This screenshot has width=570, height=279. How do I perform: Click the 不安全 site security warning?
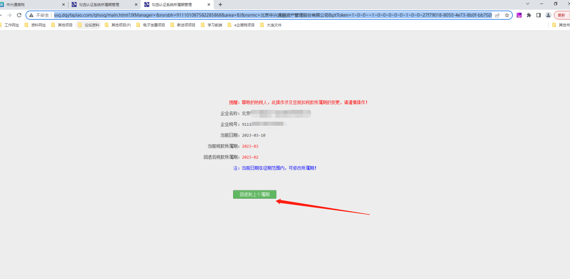[39, 15]
